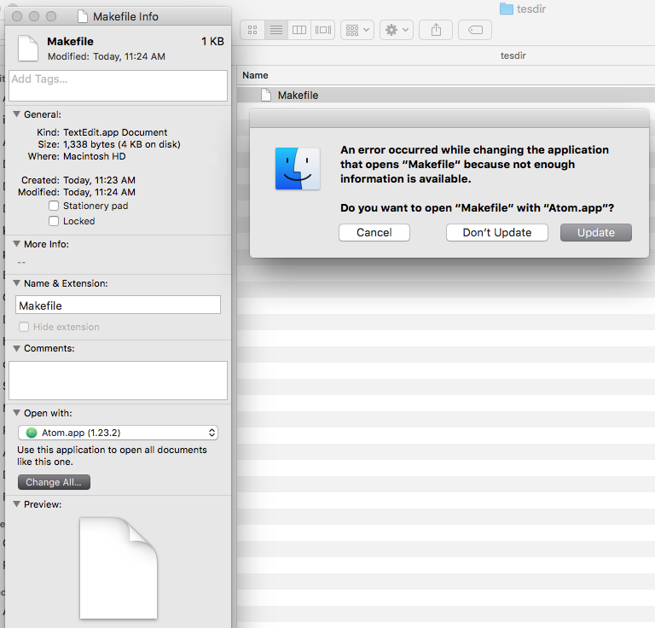Click the Makefile file icon in Finder list

[266, 96]
